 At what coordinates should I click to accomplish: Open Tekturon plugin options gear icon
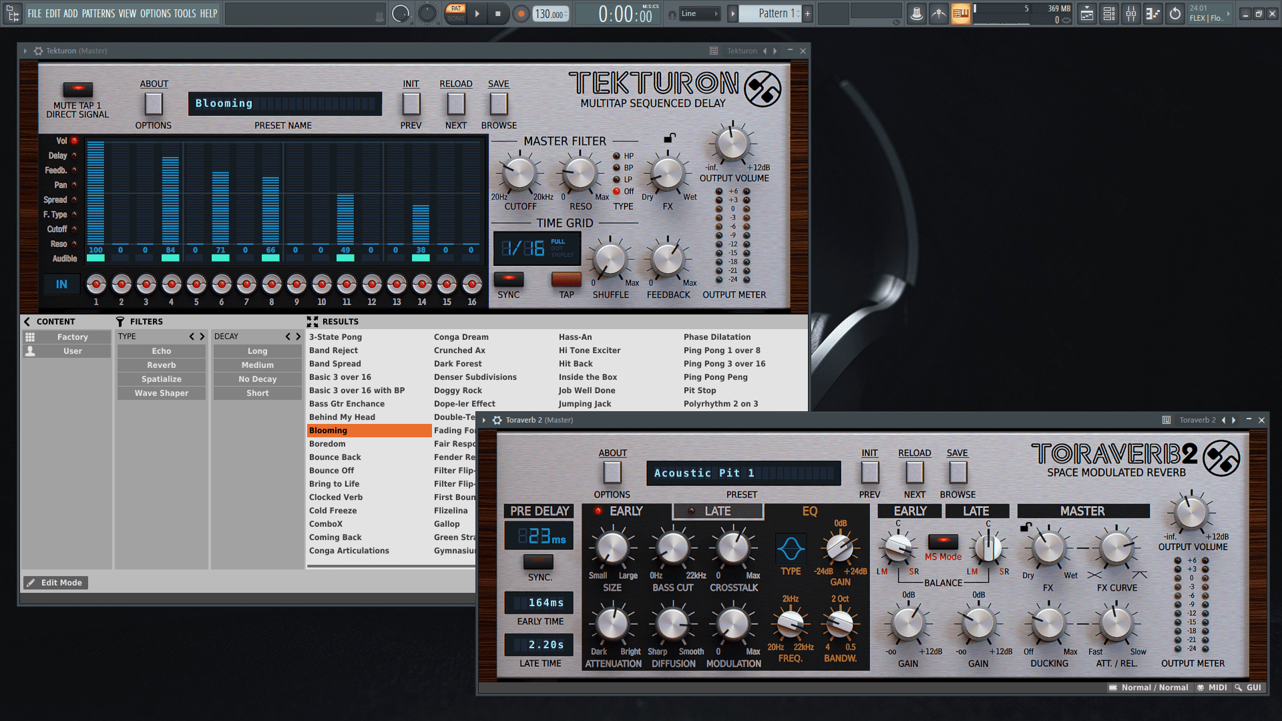click(38, 51)
